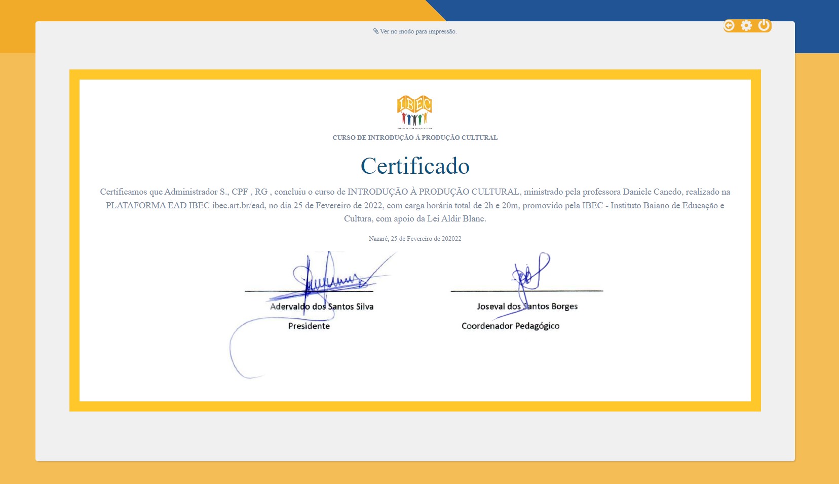
Task: Click 'PLATAFORMA EAD IBEC' in the certificate body
Action: point(158,206)
